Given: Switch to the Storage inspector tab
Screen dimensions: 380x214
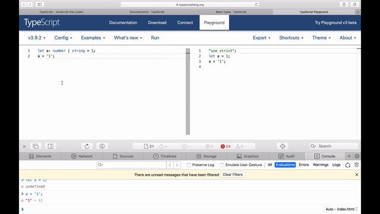Looking at the screenshot, I should click(207, 156).
